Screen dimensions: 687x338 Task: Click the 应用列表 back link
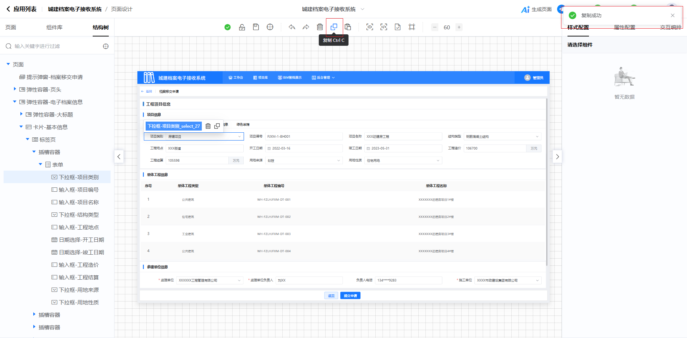21,9
